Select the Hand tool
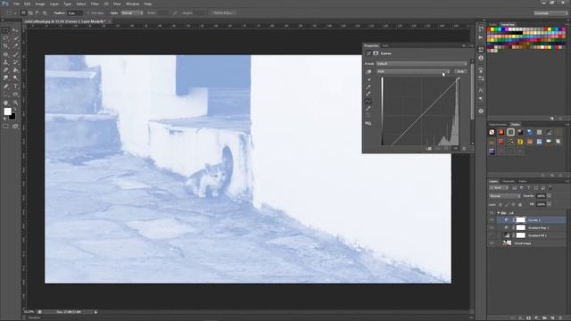The image size is (571, 321). (x=6, y=103)
